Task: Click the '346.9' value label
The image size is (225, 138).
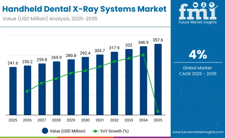Action: click(x=143, y=42)
